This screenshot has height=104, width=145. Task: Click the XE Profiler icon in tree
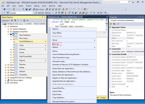(x=8, y=83)
